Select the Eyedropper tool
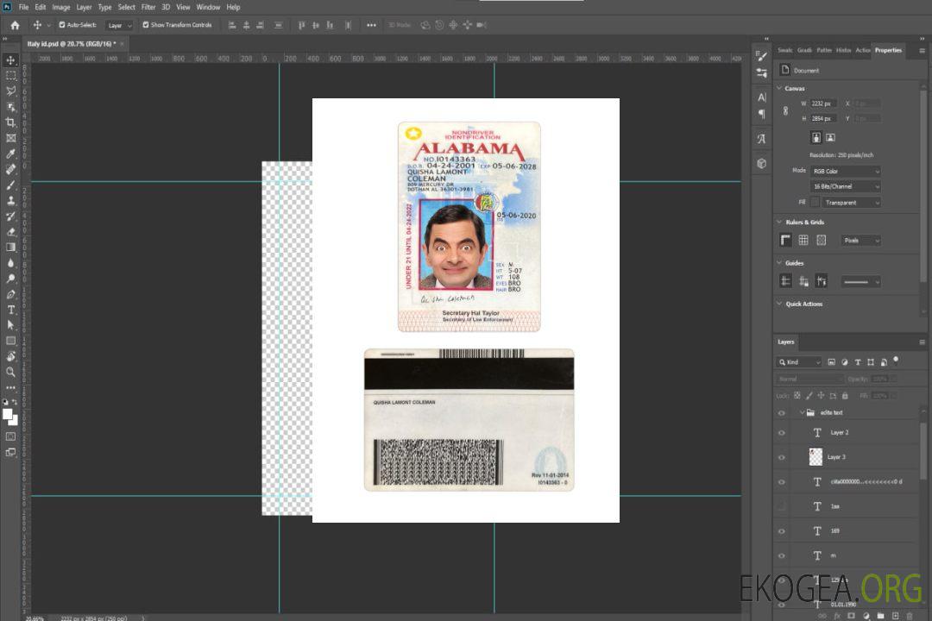932x621 pixels. (x=10, y=154)
